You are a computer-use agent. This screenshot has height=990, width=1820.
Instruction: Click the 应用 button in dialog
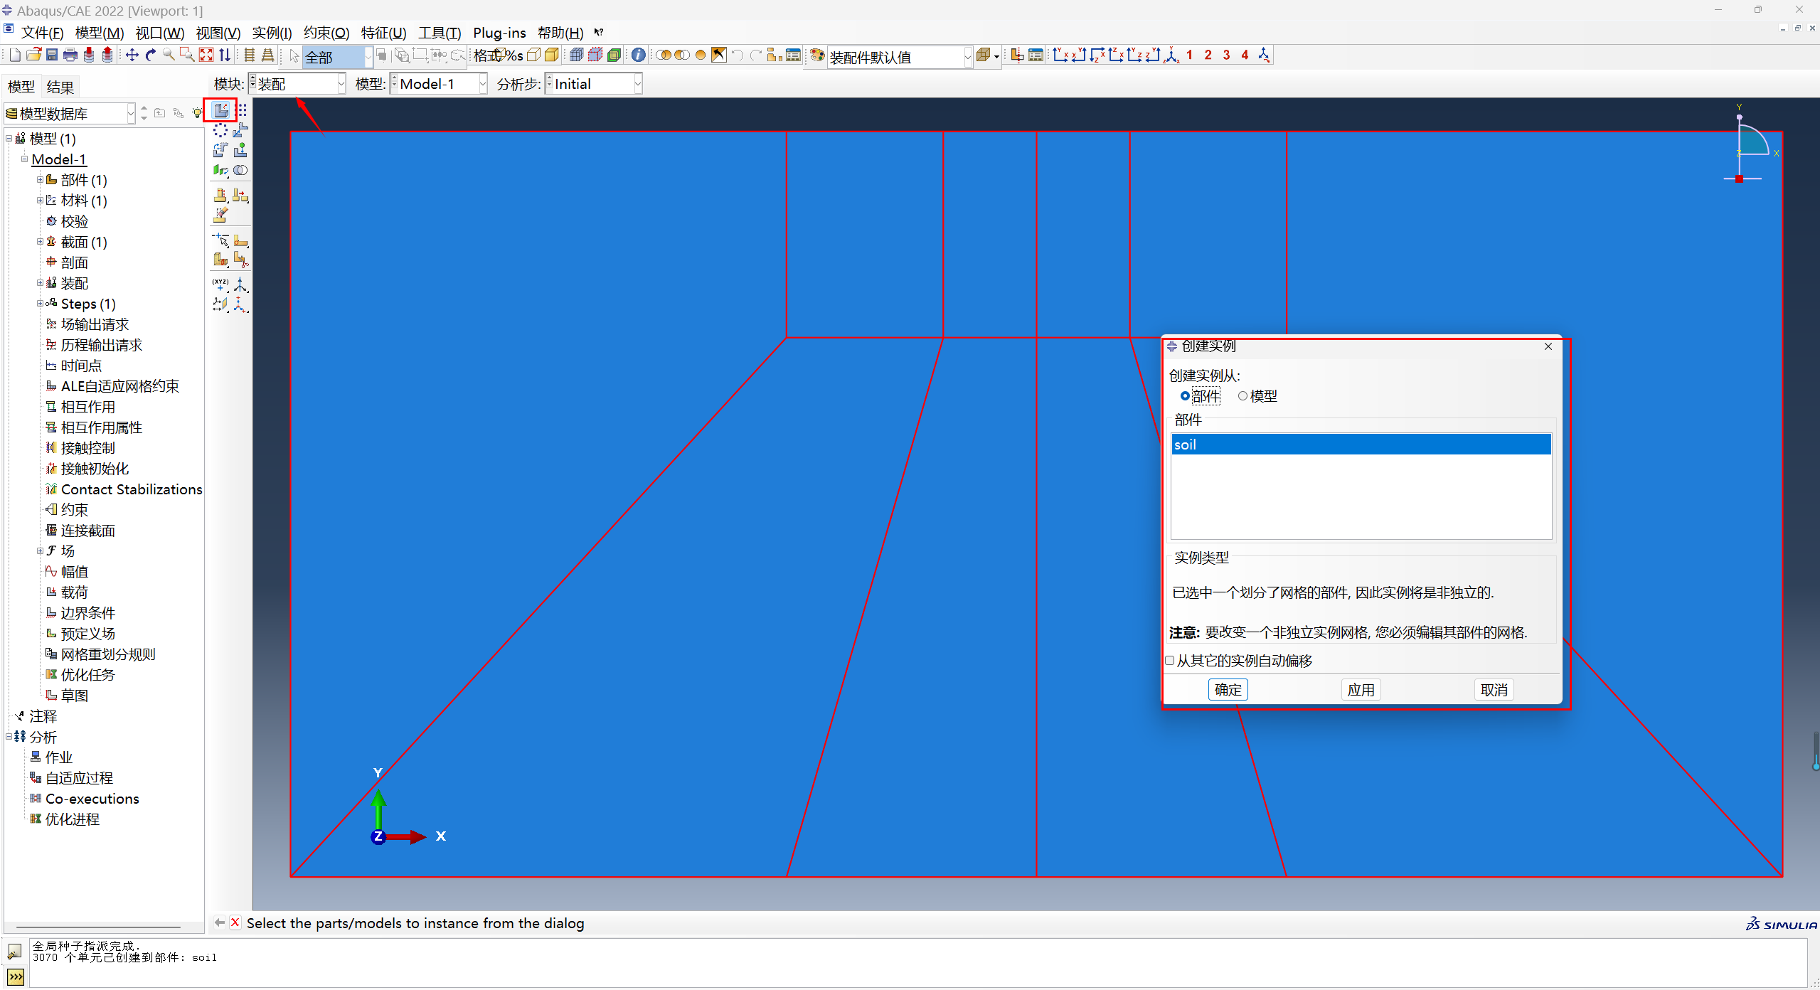pyautogui.click(x=1361, y=690)
